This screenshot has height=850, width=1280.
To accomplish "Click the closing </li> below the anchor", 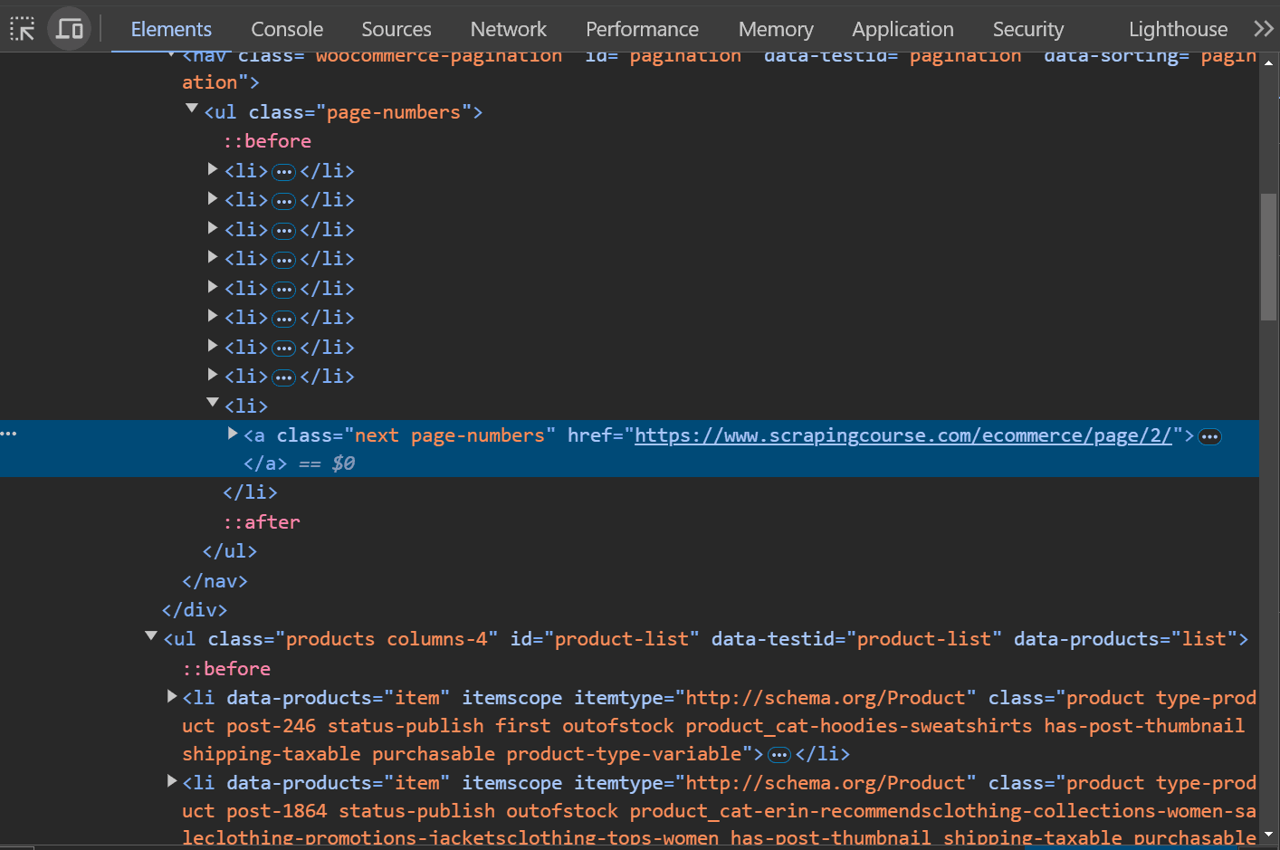I will pyautogui.click(x=251, y=492).
